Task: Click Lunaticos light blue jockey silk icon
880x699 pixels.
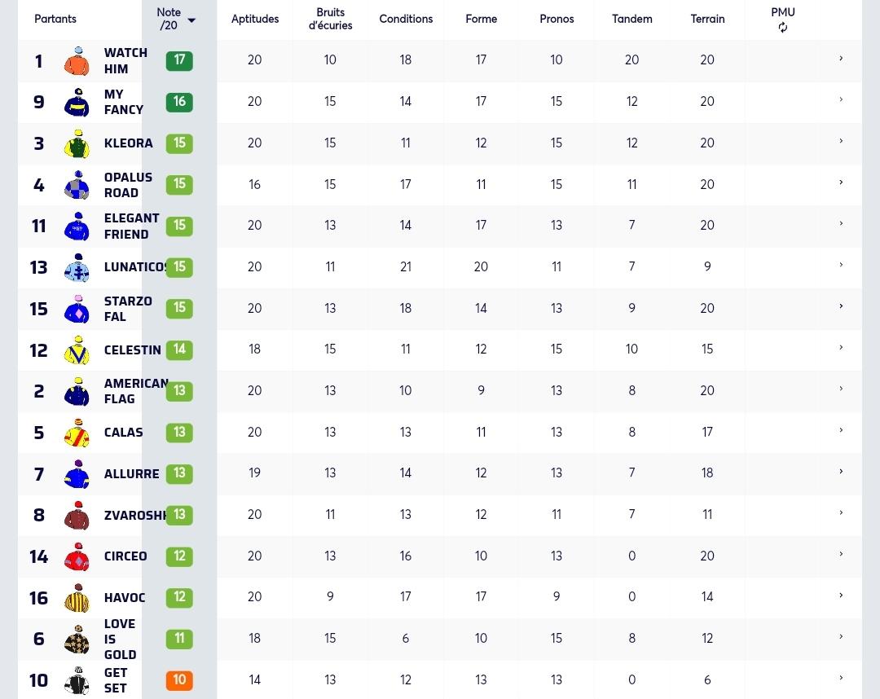Action: (x=77, y=267)
